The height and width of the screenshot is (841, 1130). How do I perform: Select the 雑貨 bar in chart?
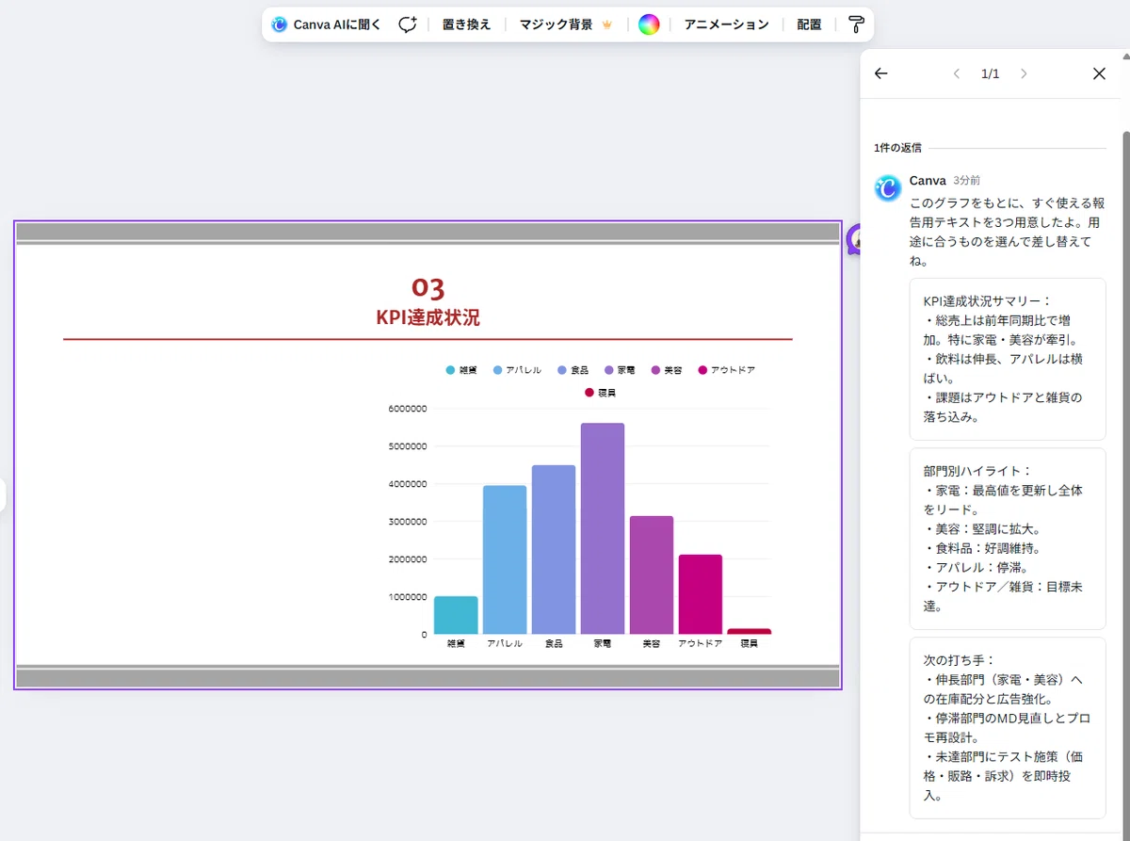tap(456, 615)
